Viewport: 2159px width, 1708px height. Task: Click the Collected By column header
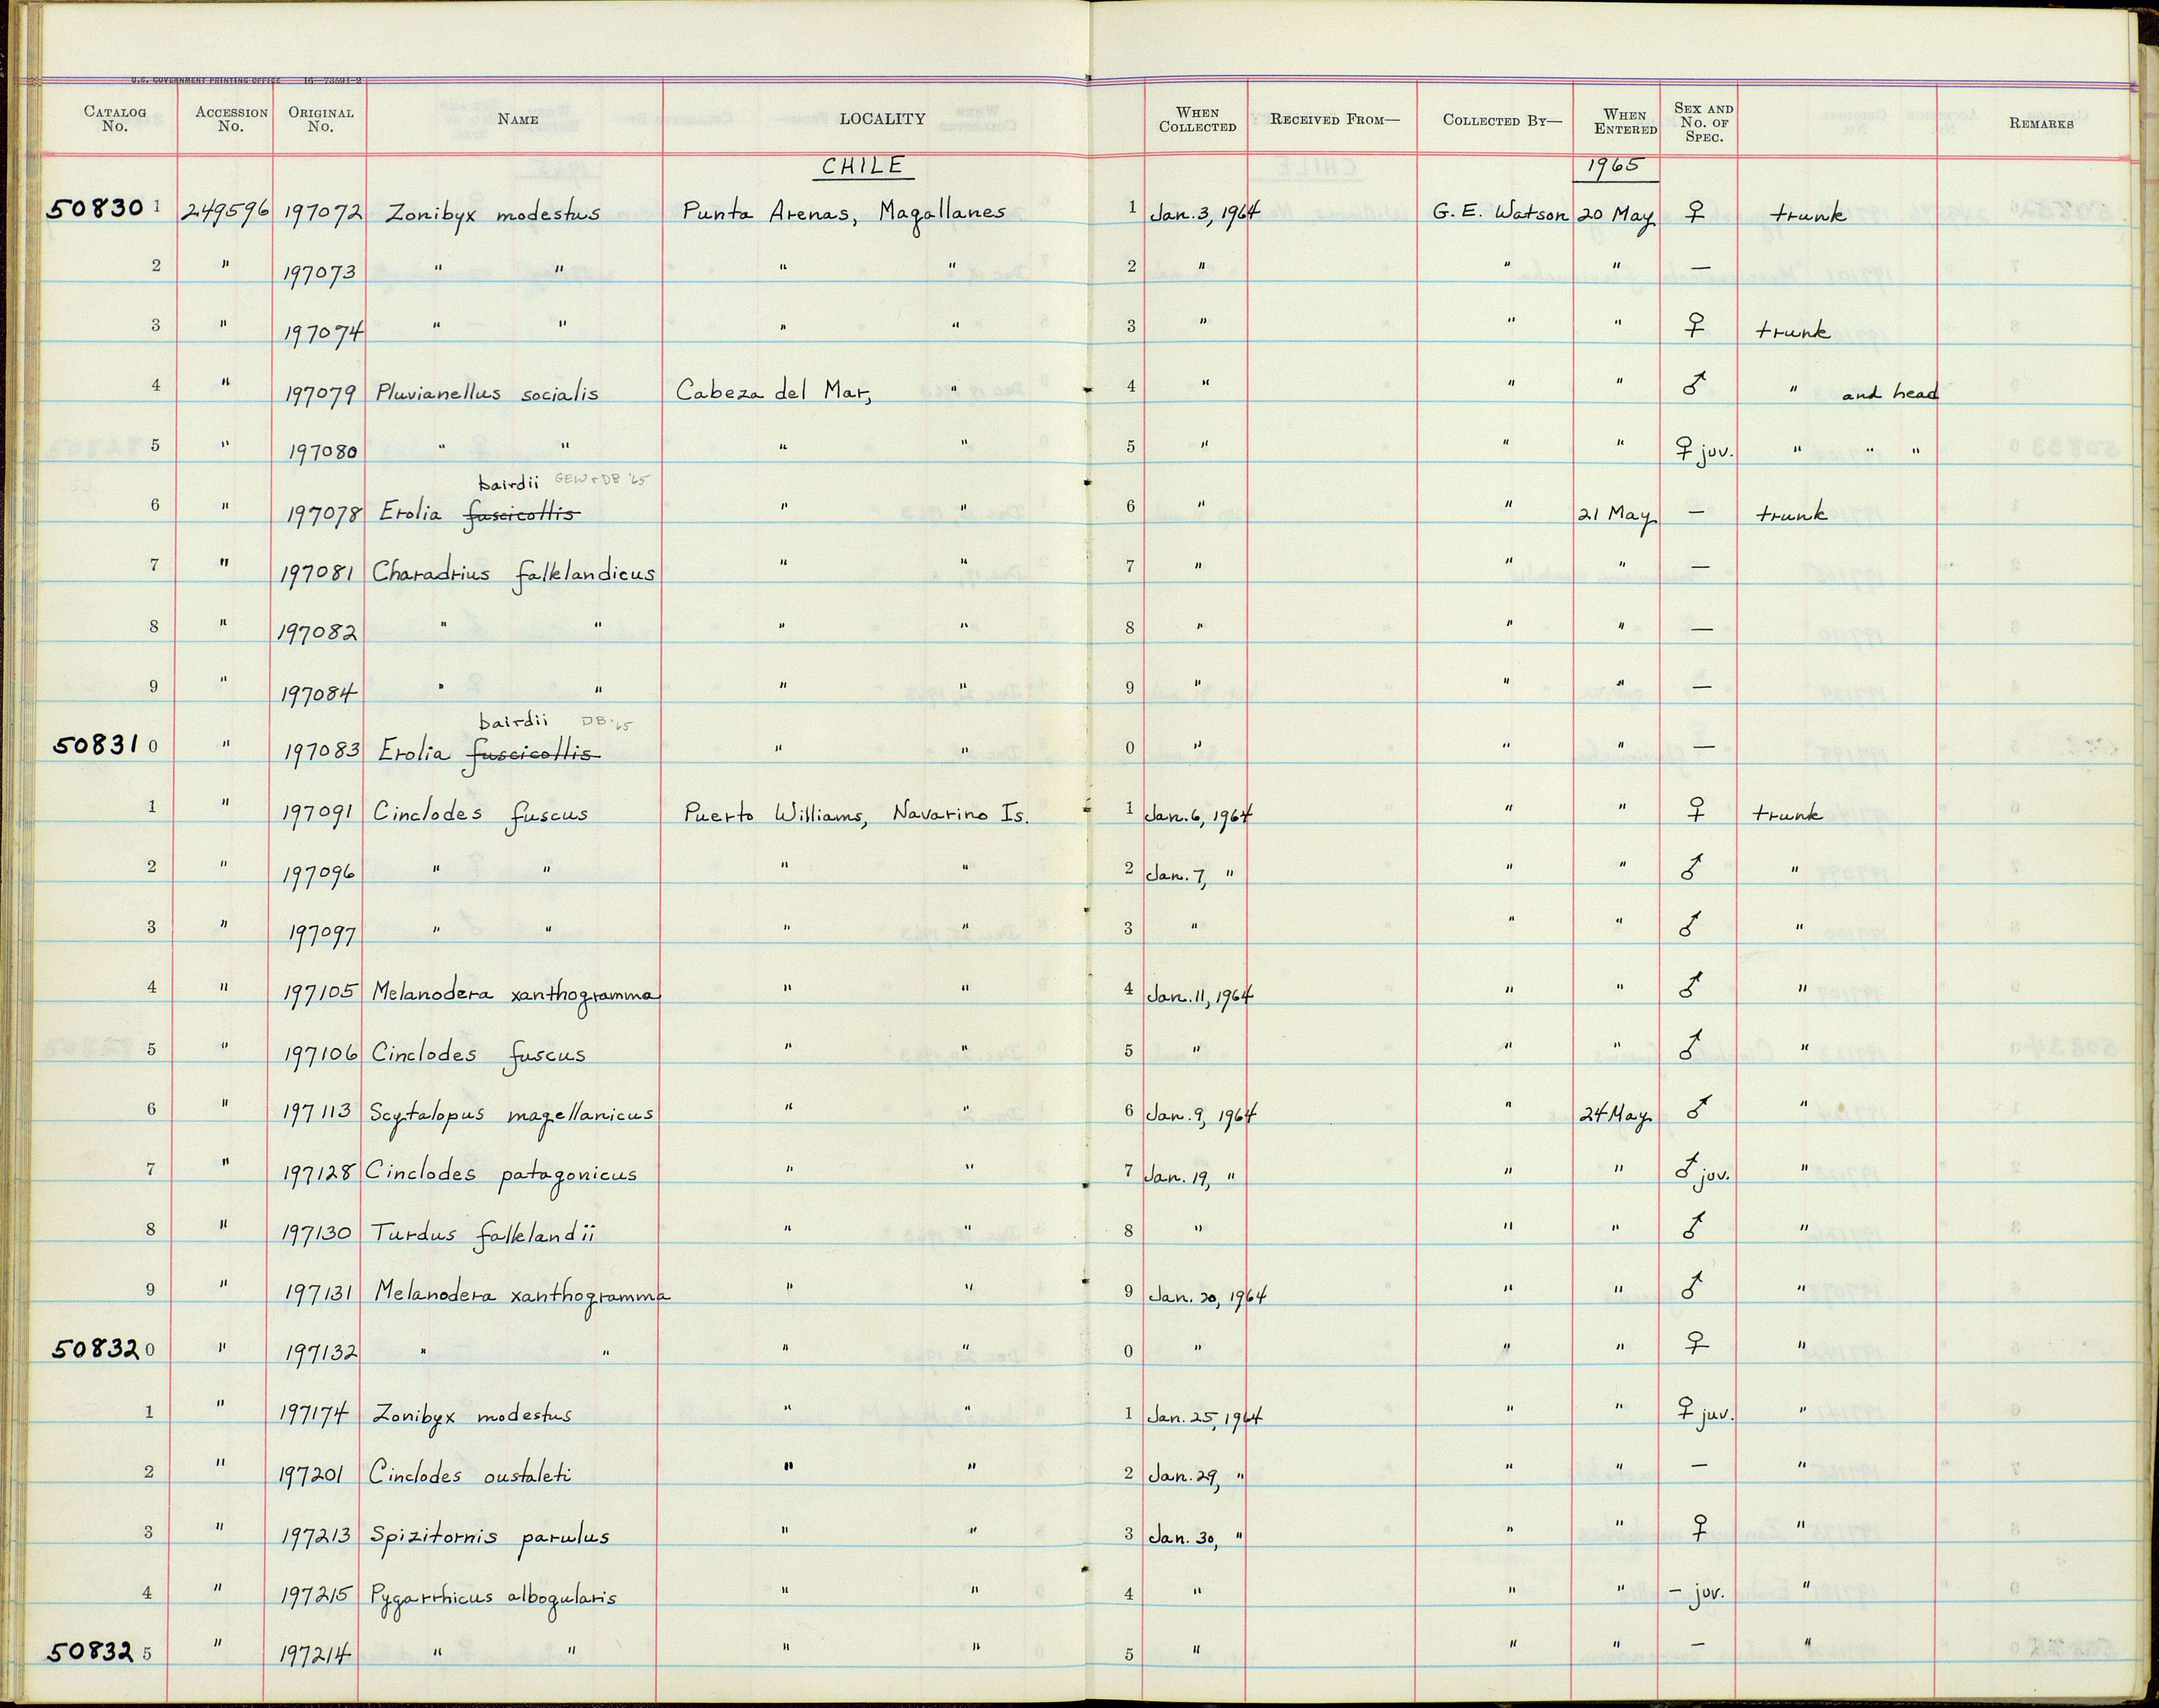click(x=1502, y=120)
